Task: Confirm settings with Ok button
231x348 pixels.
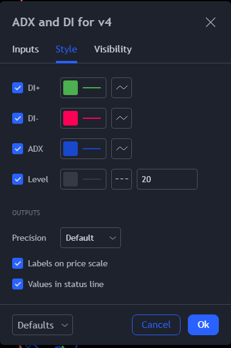Action: click(204, 325)
